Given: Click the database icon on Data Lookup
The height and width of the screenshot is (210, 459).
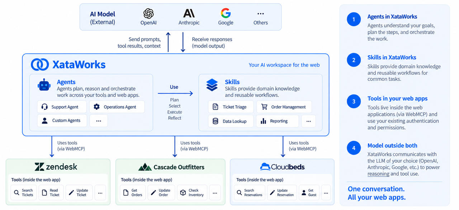Looking at the screenshot, I should click(x=216, y=121).
